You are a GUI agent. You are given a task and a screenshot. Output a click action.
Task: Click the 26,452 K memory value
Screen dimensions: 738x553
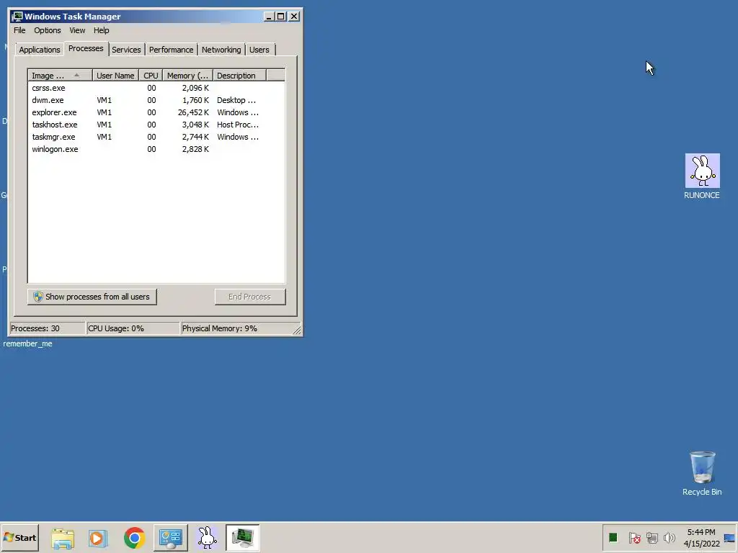[x=193, y=112]
